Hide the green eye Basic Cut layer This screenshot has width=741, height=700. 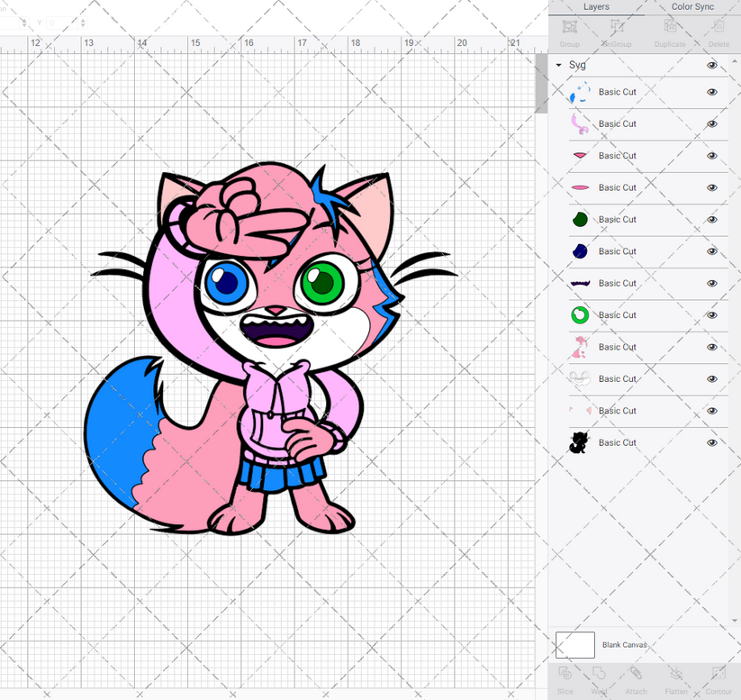tap(711, 314)
